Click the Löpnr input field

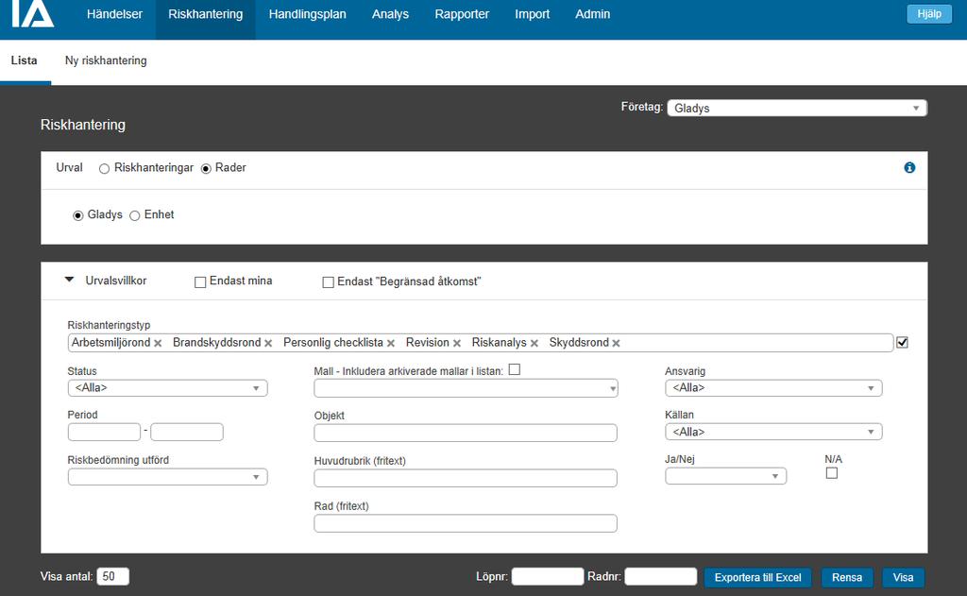[x=548, y=576]
